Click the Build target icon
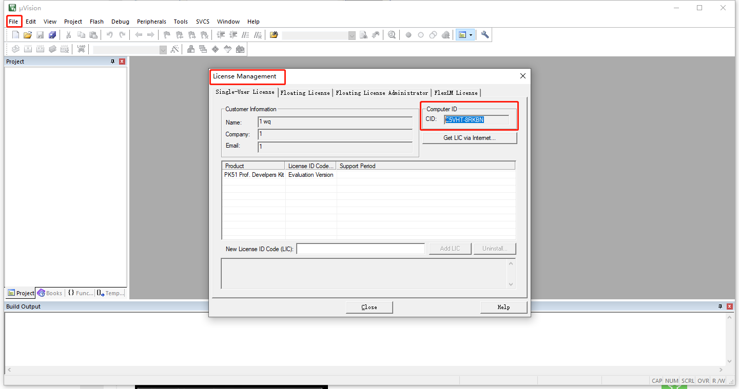 (28, 49)
